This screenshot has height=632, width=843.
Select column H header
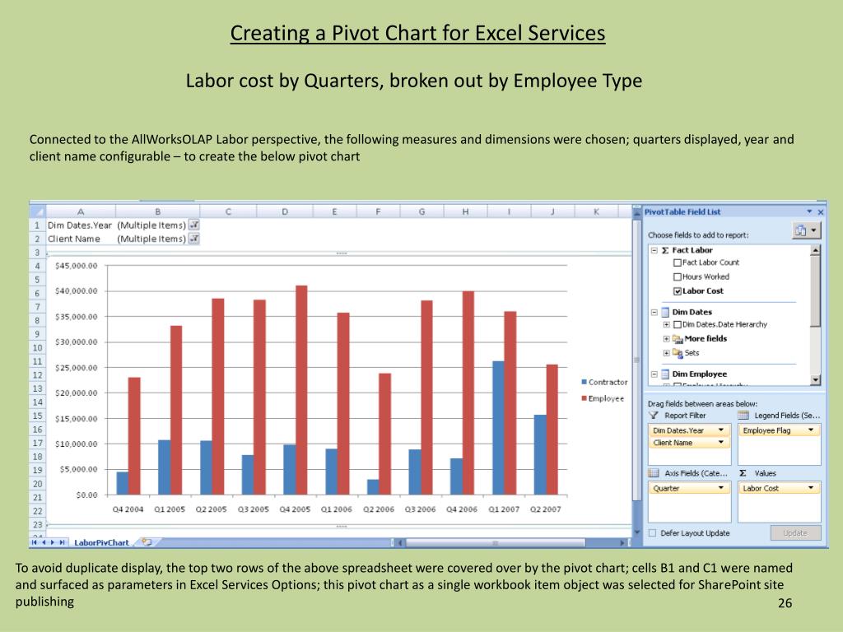(x=466, y=211)
